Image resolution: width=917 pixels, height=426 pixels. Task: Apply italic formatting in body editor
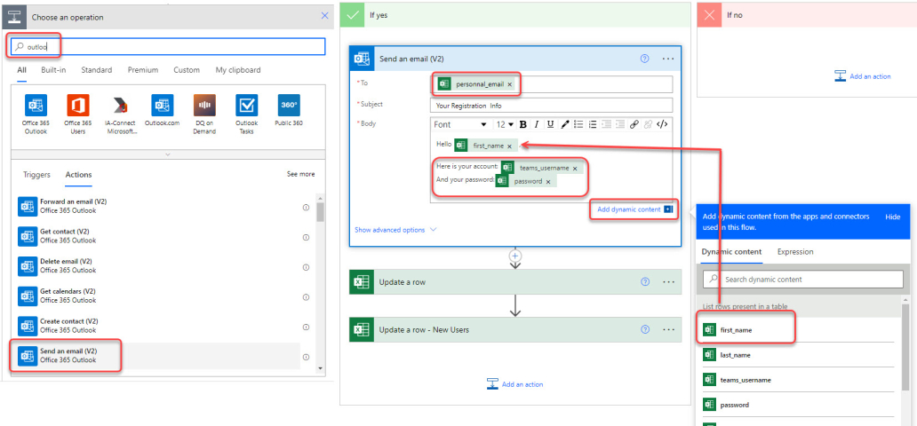(537, 124)
